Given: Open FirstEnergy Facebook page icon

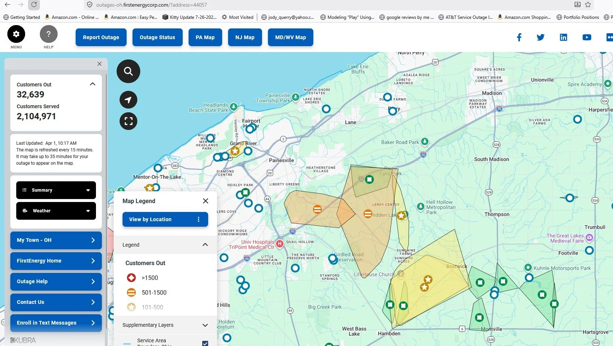Looking at the screenshot, I should click(519, 37).
